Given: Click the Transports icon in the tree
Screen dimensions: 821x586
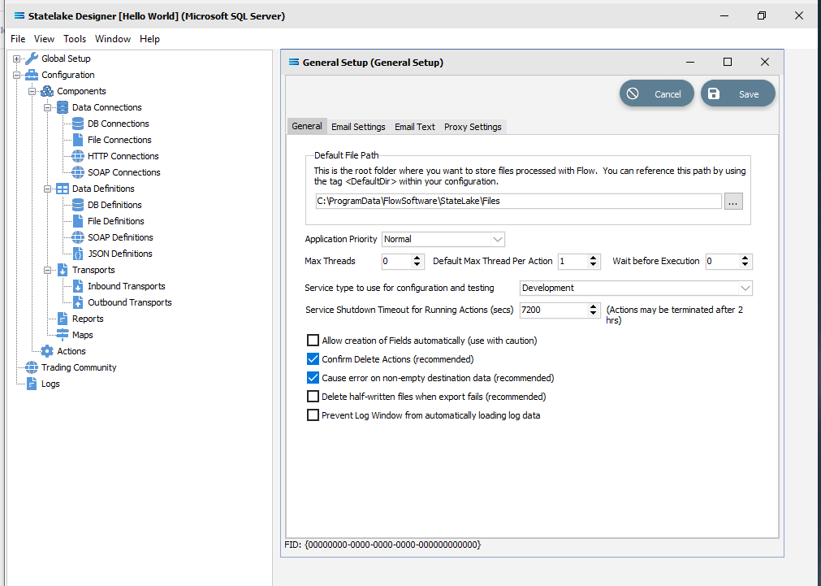Looking at the screenshot, I should [63, 270].
